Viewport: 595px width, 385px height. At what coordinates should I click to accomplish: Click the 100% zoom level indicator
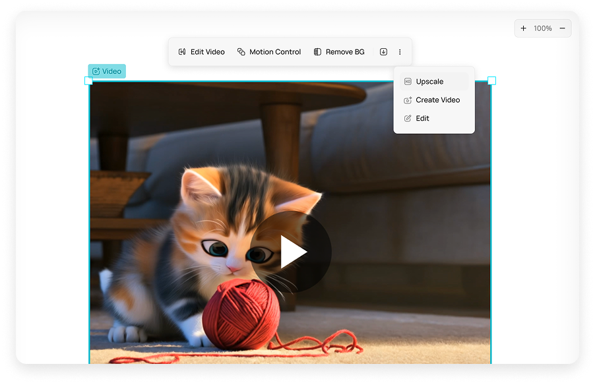[x=543, y=28]
